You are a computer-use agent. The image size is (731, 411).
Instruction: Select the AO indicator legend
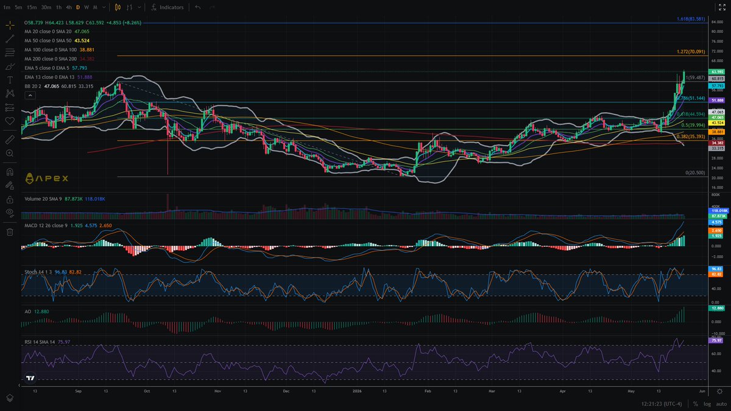[27, 312]
